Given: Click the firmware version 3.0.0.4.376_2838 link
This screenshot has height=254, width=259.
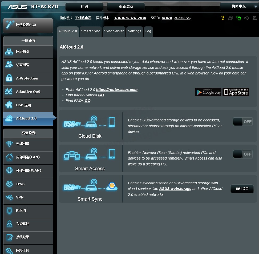Looking at the screenshot, I should (130, 18).
